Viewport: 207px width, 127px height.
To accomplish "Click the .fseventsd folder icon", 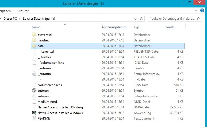I will pos(34,35).
